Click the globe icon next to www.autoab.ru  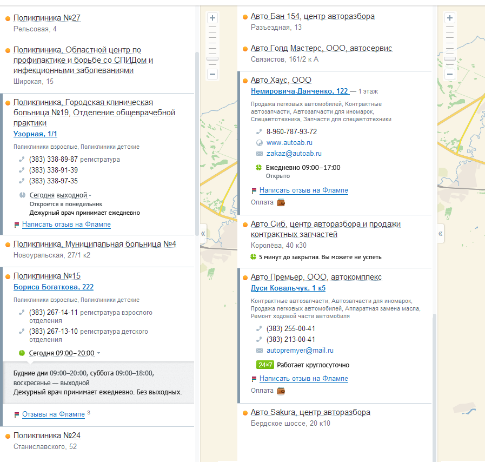(x=259, y=143)
